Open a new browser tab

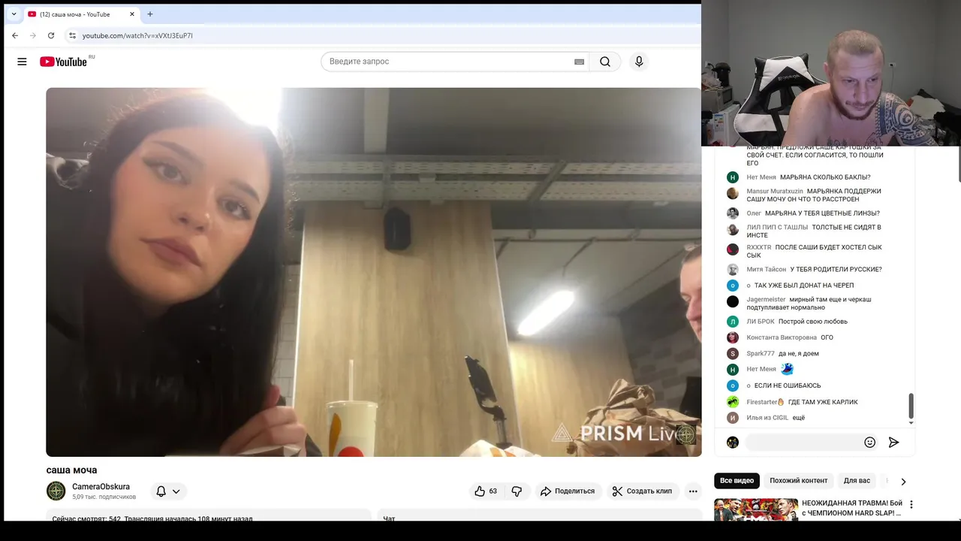(x=150, y=14)
